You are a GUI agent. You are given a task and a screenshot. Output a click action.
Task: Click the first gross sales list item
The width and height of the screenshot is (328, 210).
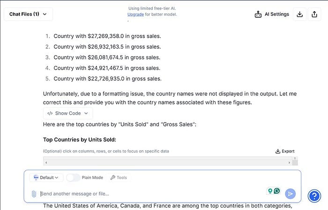[107, 36]
